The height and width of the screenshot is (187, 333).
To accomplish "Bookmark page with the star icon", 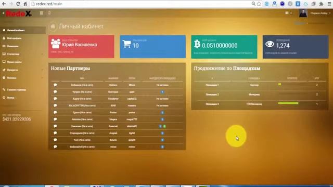I will point(259,4).
